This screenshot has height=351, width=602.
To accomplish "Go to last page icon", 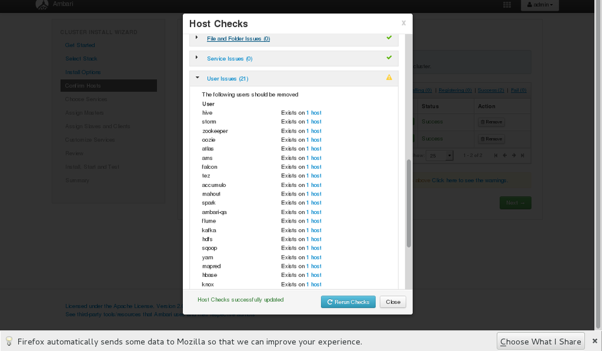I will point(522,156).
